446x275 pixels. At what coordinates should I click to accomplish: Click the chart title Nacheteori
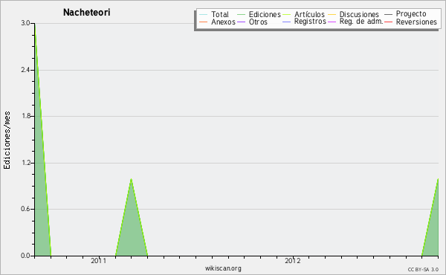click(86, 13)
